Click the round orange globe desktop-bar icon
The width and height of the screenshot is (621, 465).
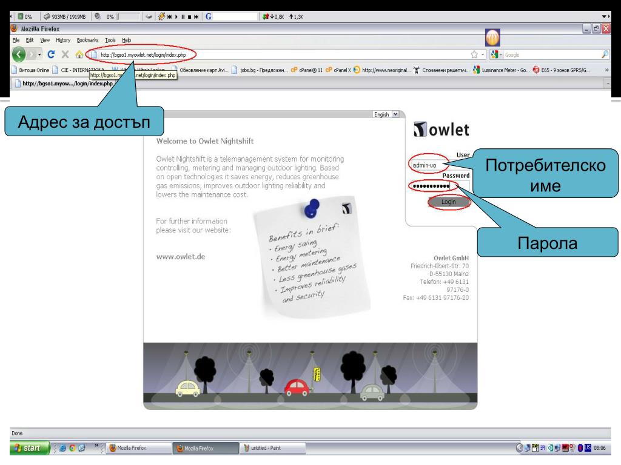492,38
